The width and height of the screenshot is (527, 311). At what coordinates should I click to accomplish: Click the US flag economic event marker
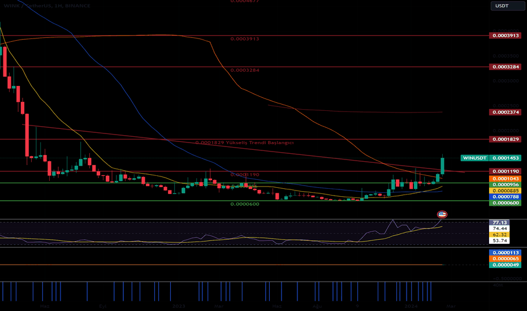click(x=442, y=214)
